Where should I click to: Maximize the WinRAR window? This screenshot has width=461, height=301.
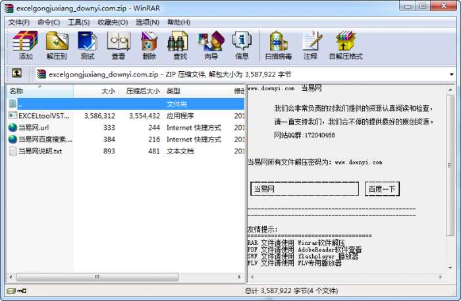tap(423, 6)
